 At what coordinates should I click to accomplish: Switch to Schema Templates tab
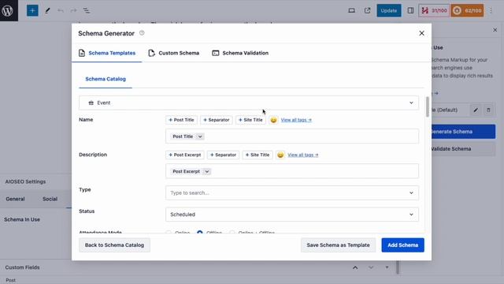[107, 53]
